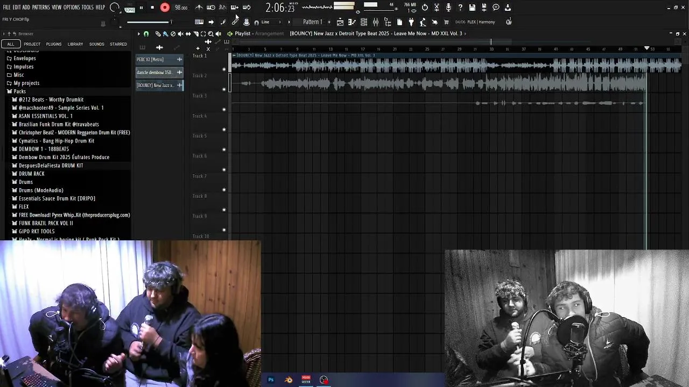Image resolution: width=689 pixels, height=387 pixels.
Task: Open playlist options menu arrow
Action: coord(138,34)
